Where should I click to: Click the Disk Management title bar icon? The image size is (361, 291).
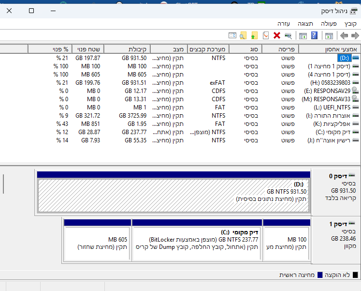pyautogui.click(x=353, y=11)
